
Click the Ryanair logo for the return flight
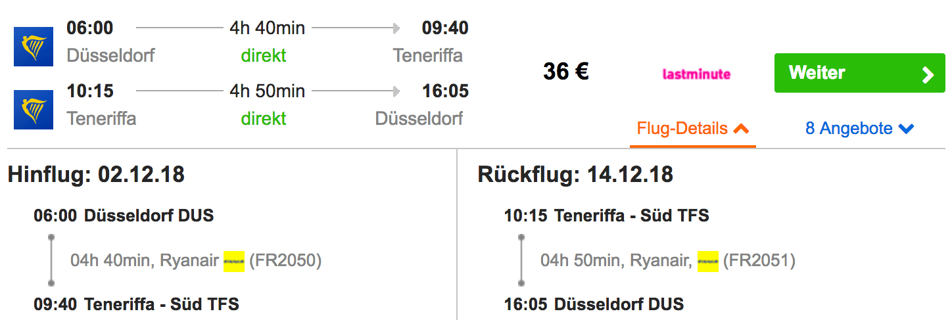coord(34,109)
